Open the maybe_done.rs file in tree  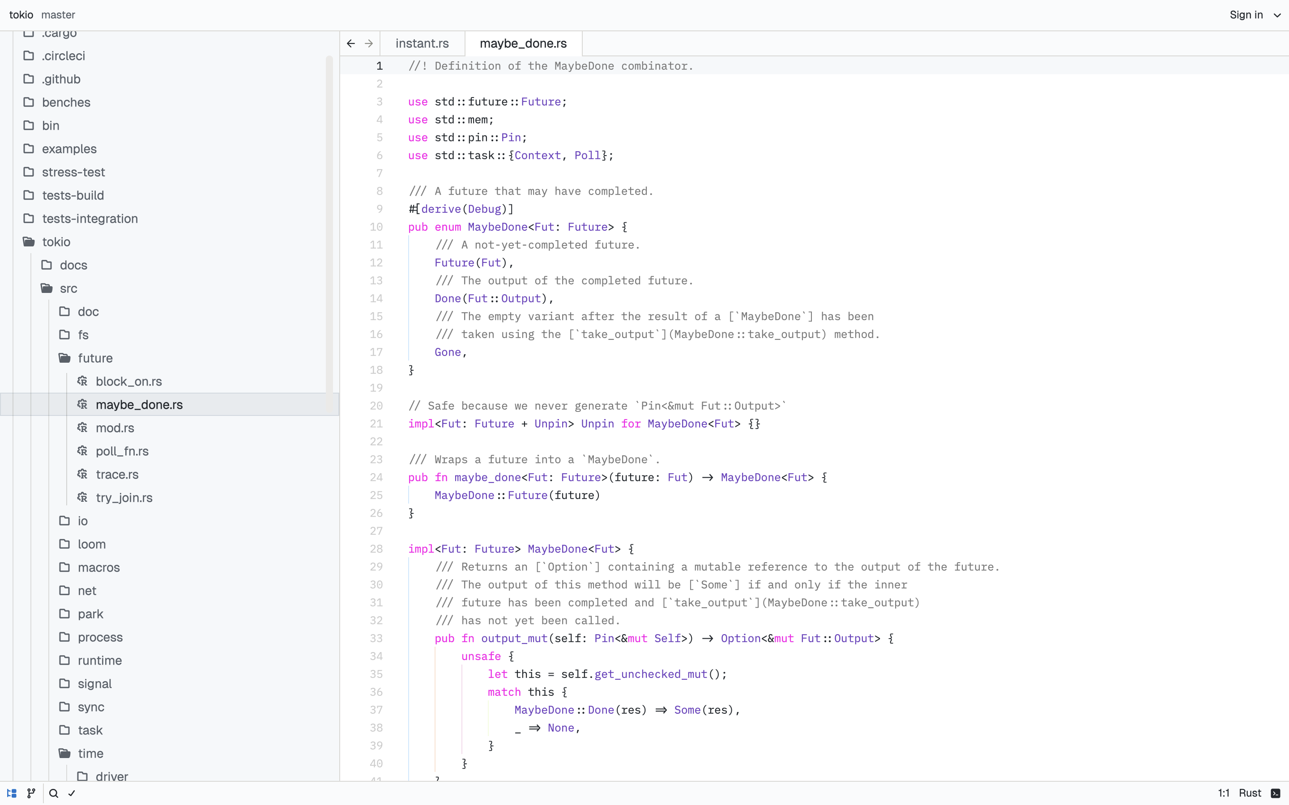169,405
